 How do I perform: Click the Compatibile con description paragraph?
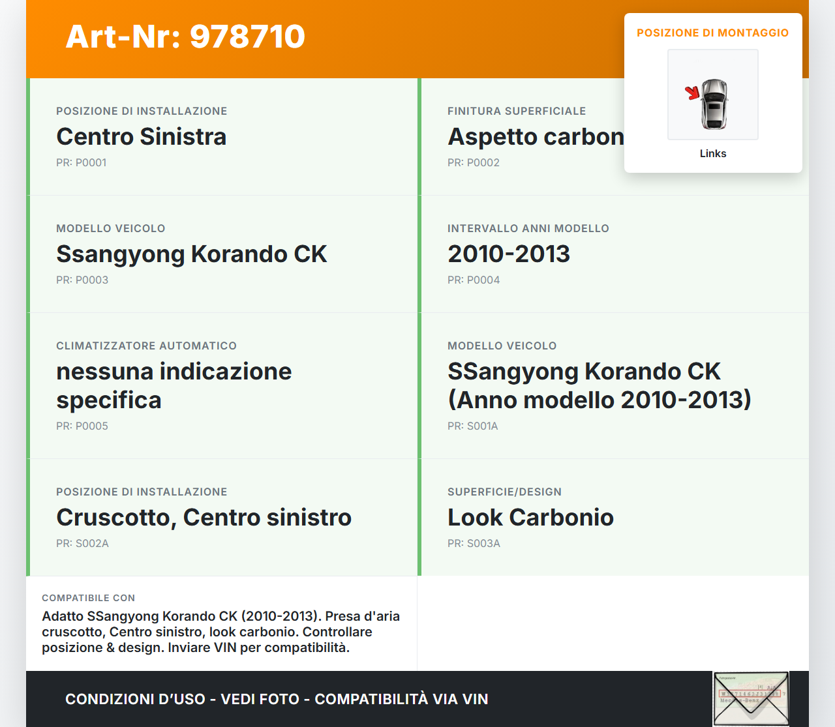click(220, 632)
